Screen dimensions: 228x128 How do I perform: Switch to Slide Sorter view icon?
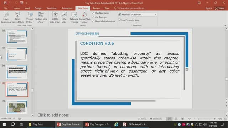point(176,119)
